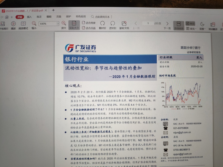Click the report date 2020-02-20

(x=197, y=66)
